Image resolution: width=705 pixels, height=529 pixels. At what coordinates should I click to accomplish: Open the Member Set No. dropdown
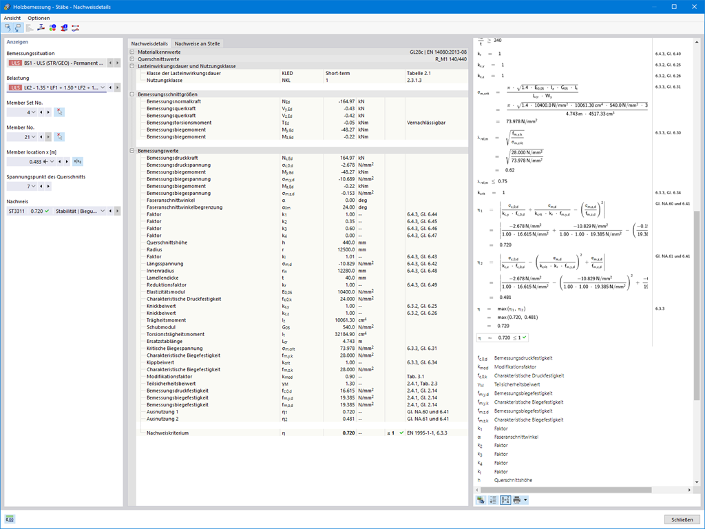34,112
